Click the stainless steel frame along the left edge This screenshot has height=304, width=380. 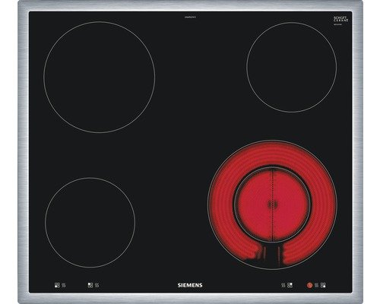pyautogui.click(x=23, y=152)
